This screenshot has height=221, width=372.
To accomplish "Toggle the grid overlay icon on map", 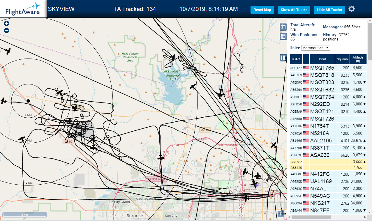I will coord(283,36).
